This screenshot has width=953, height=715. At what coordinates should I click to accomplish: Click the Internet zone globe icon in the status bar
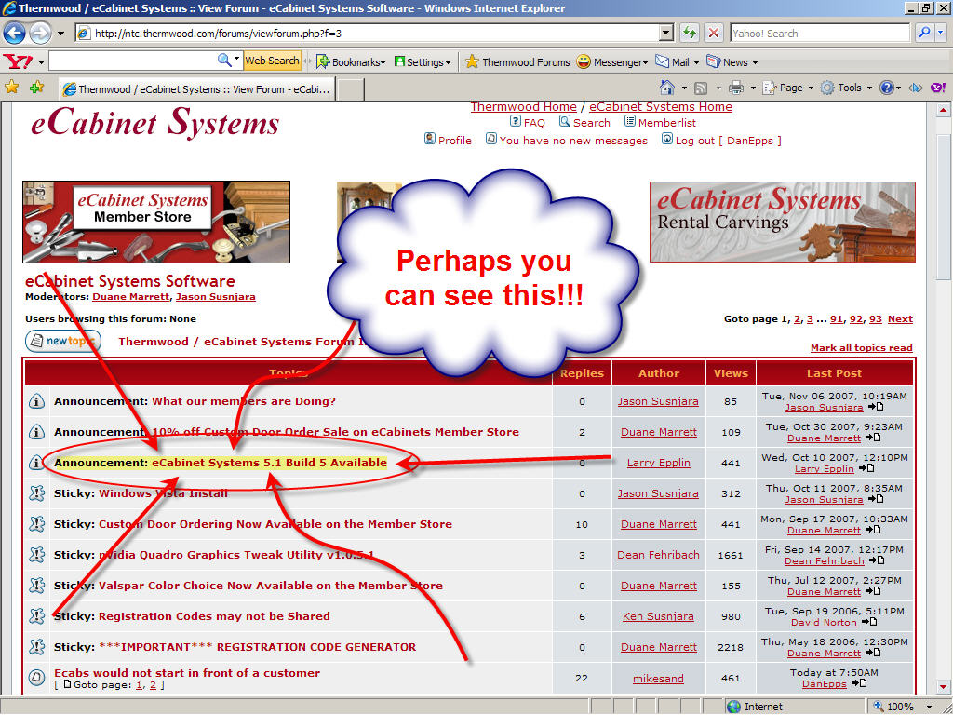click(734, 707)
